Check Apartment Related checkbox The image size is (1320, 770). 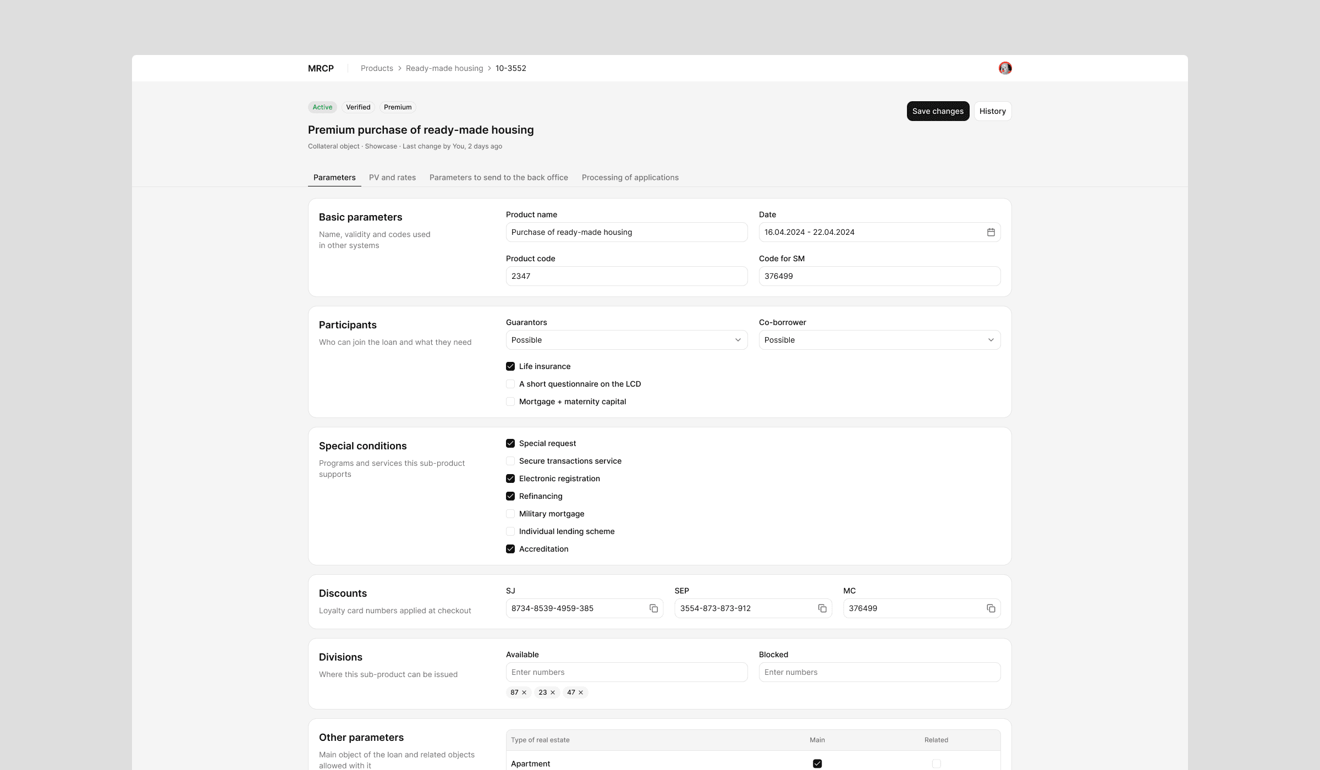coord(936,763)
